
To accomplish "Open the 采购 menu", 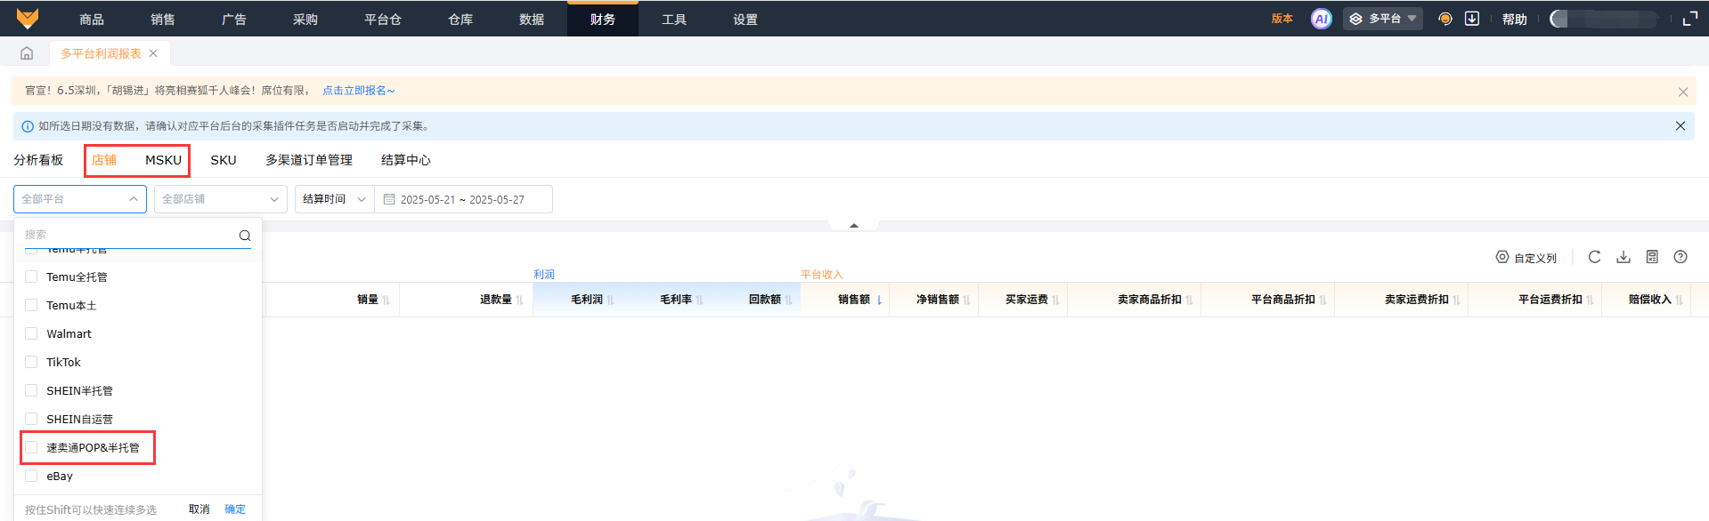I will [305, 19].
